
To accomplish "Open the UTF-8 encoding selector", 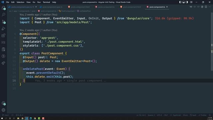I will click(159, 115).
